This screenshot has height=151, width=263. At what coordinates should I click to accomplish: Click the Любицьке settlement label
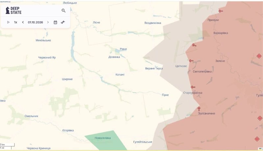(70, 3)
